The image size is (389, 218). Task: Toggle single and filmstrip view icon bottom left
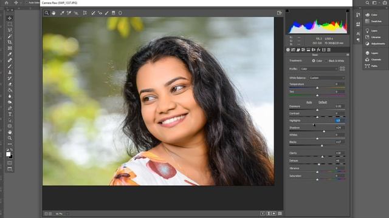48,214
